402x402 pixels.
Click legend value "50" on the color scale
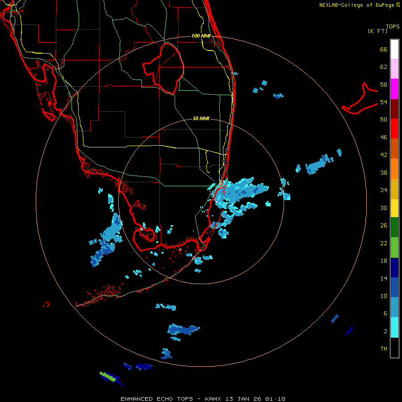(x=384, y=120)
